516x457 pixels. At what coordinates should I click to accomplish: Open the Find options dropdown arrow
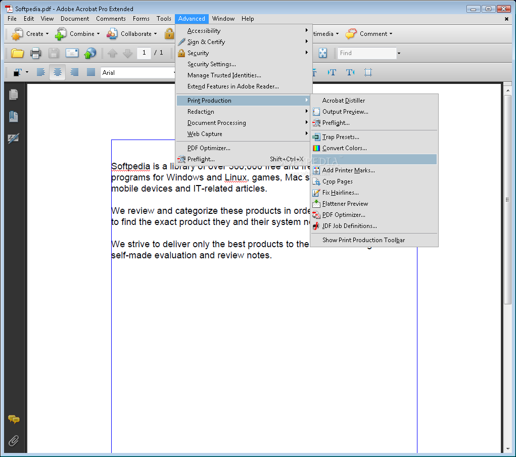[x=399, y=54]
